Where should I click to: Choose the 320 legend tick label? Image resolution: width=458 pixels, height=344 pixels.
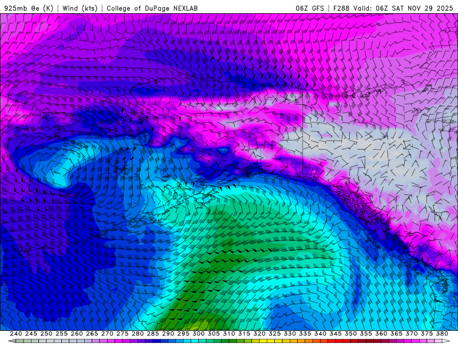point(259,334)
